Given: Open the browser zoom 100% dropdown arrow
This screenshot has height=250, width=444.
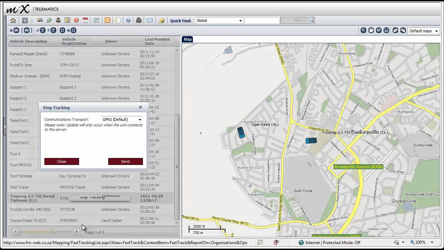Looking at the screenshot, I should [x=432, y=242].
